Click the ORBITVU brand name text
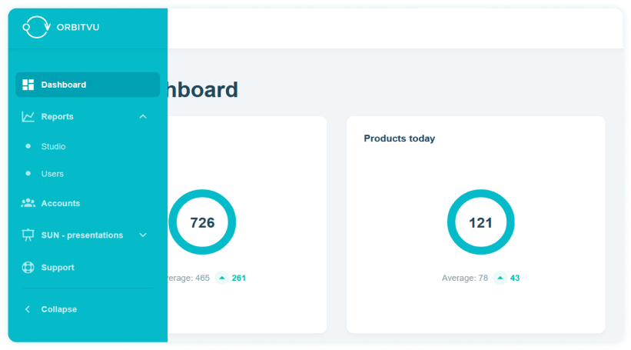This screenshot has width=631, height=350. 78,28
